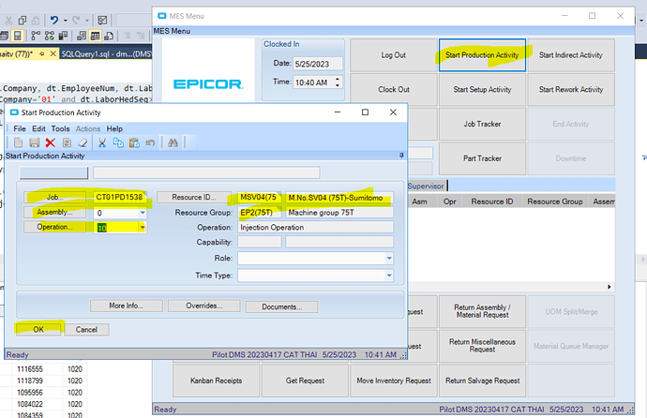Click the binoculars Search icon

[173, 142]
